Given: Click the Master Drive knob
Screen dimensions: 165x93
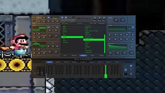Looking at the screenshot, I should click(116, 20).
